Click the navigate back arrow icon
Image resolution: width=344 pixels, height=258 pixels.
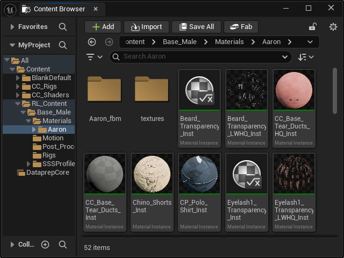[92, 42]
